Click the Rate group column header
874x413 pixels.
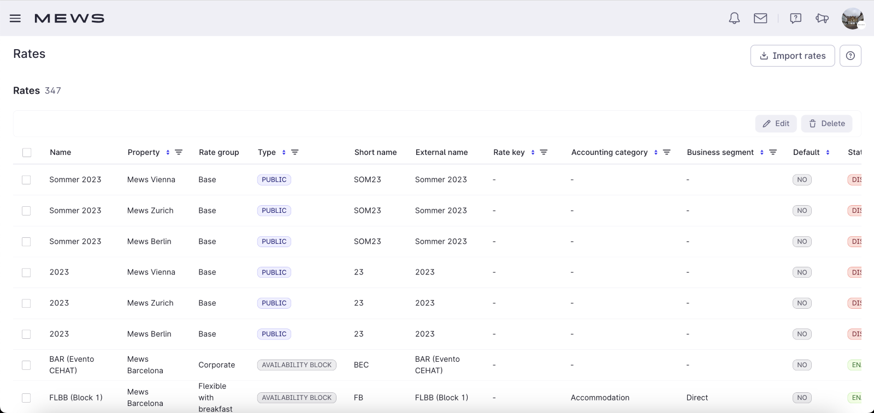219,153
